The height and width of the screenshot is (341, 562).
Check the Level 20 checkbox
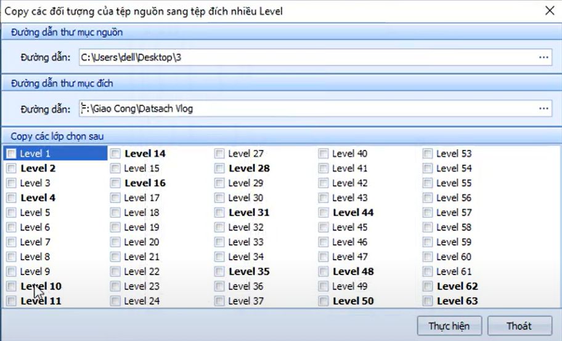[x=115, y=242]
